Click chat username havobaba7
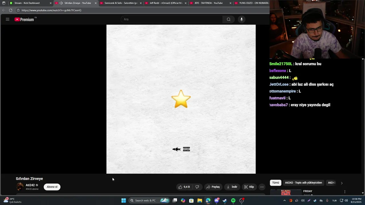This screenshot has height=205, width=365. click(279, 105)
